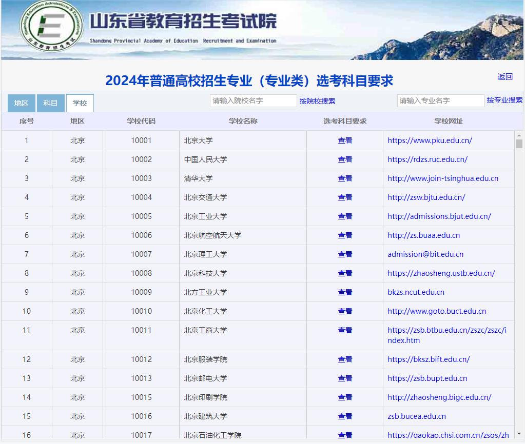Viewport: 525px width, 444px height.
Task: Click the table scrollbar up arrow
Action: click(x=519, y=135)
